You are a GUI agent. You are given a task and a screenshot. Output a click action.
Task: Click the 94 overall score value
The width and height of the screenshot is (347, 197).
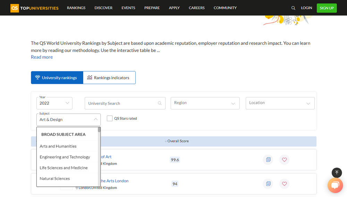coord(175,184)
